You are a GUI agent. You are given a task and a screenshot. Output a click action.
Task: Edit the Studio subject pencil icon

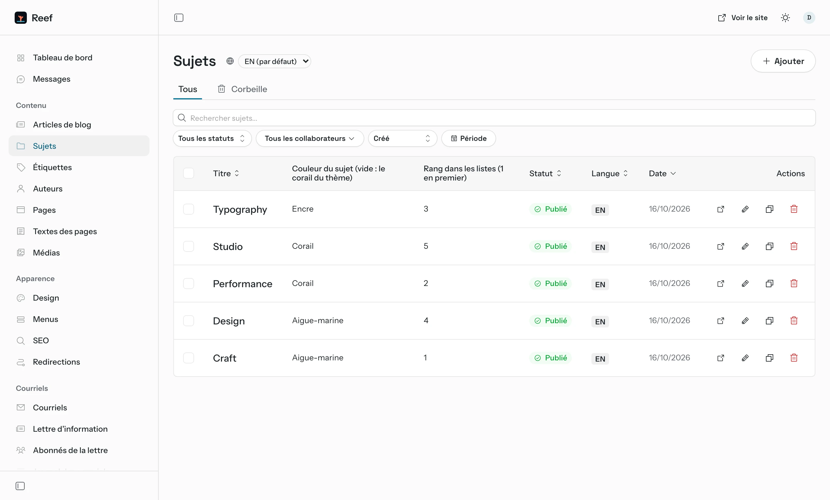click(x=745, y=246)
